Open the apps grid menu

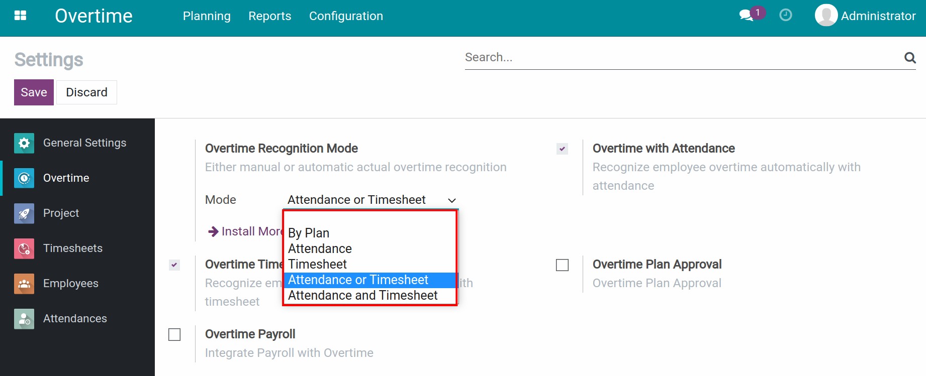point(20,15)
